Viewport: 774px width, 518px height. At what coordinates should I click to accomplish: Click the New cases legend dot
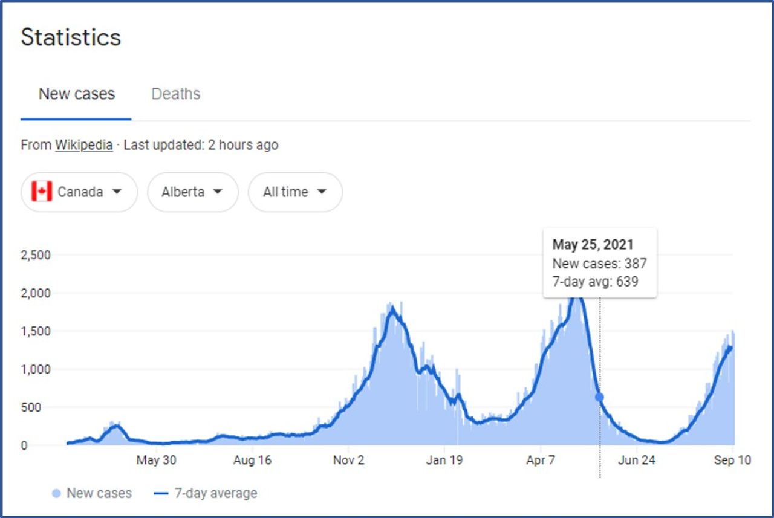[56, 494]
